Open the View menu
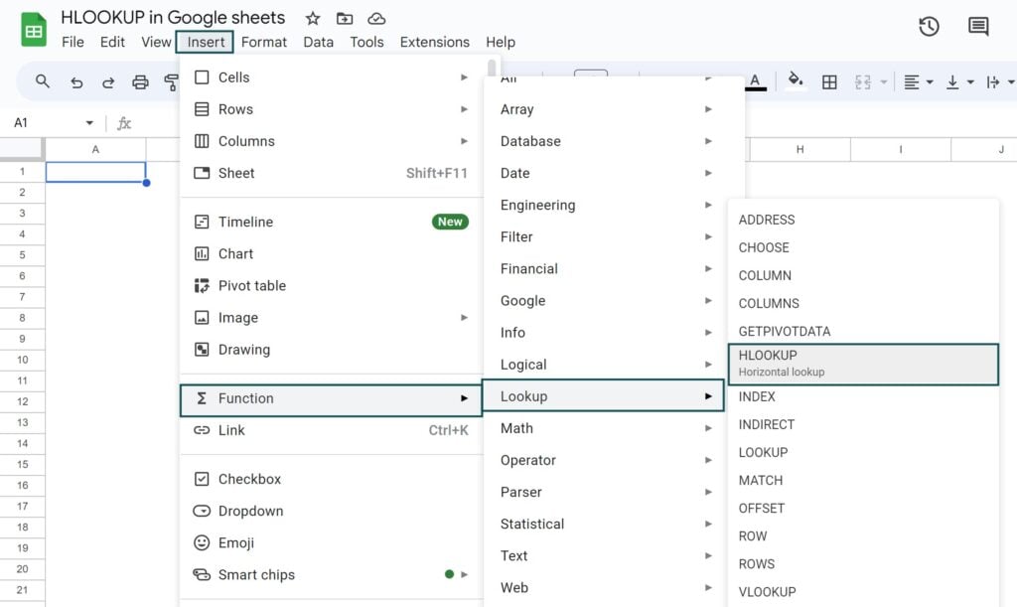 156,42
